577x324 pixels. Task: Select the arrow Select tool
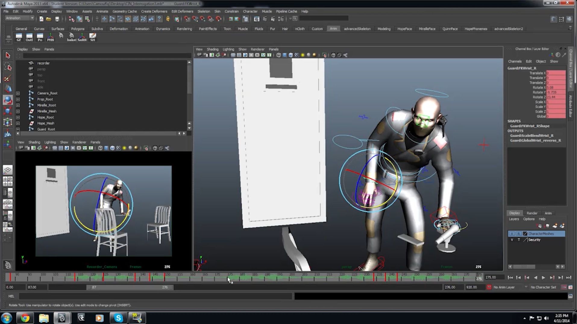(8, 55)
